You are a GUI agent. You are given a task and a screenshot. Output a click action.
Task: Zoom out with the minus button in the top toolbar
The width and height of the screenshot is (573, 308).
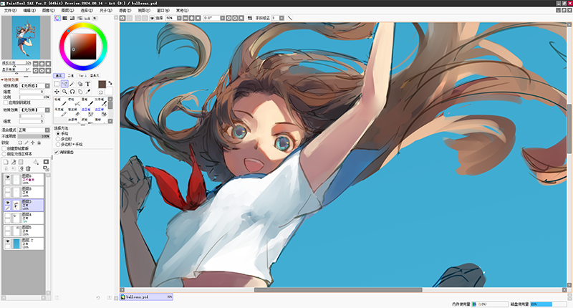186,18
